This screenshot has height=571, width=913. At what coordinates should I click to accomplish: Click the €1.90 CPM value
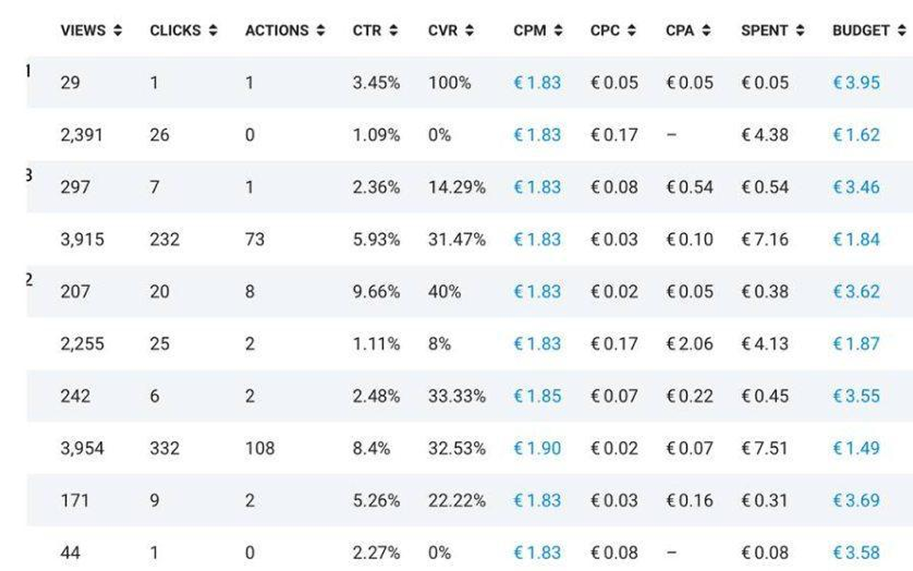coord(537,448)
